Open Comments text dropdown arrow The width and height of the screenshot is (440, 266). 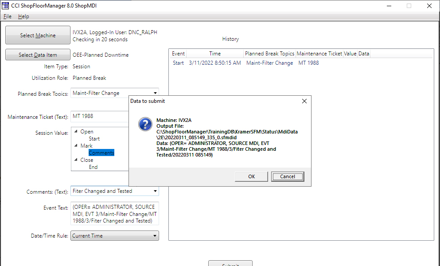pyautogui.click(x=155, y=191)
